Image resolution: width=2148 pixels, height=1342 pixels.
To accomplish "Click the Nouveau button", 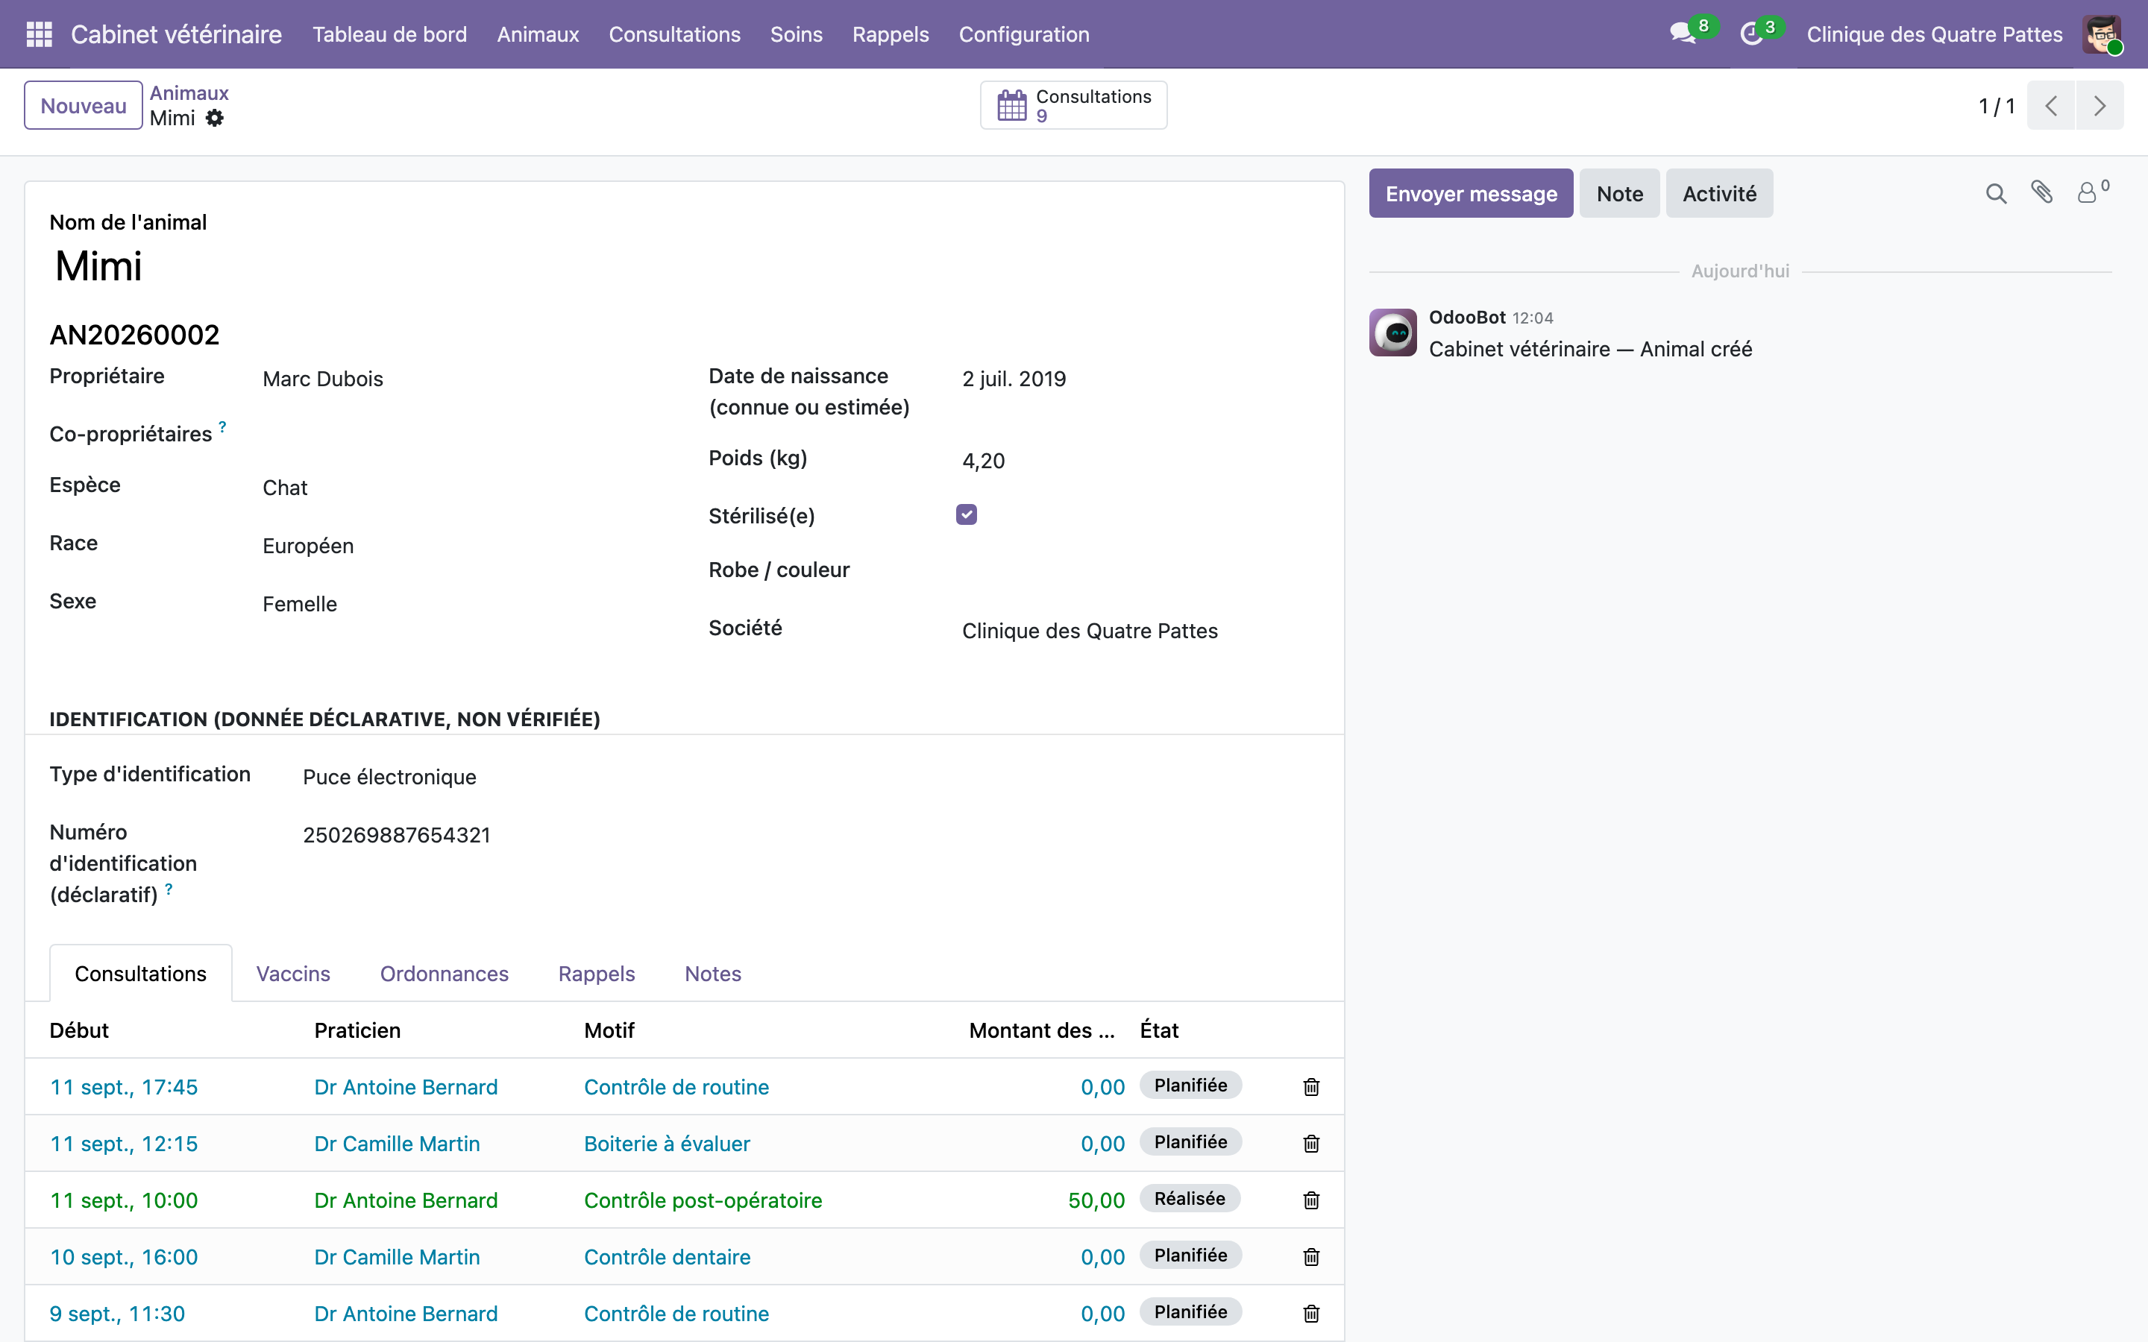I will point(84,106).
